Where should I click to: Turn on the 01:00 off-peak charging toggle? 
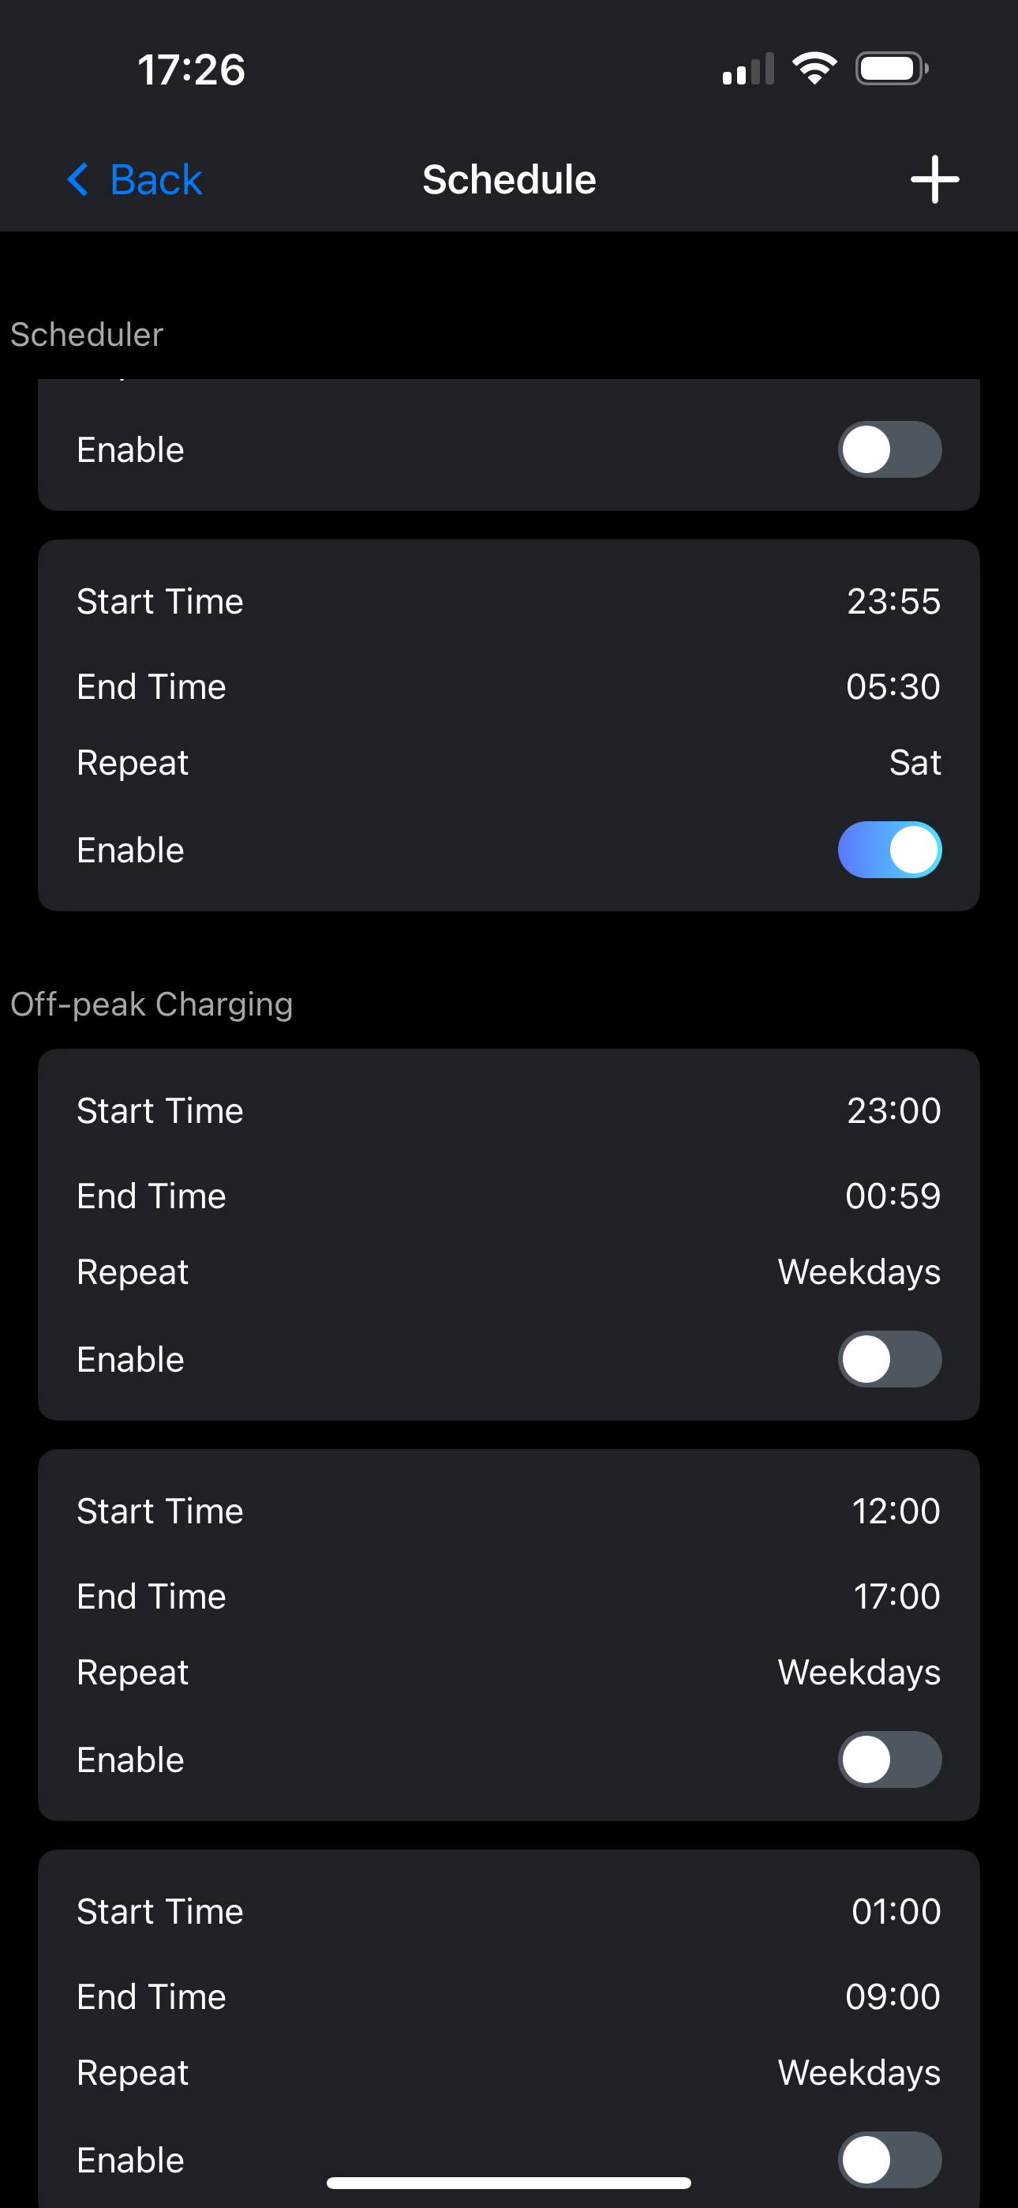889,2159
